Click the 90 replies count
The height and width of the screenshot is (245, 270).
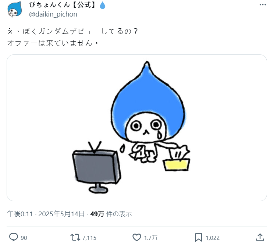click(24, 238)
